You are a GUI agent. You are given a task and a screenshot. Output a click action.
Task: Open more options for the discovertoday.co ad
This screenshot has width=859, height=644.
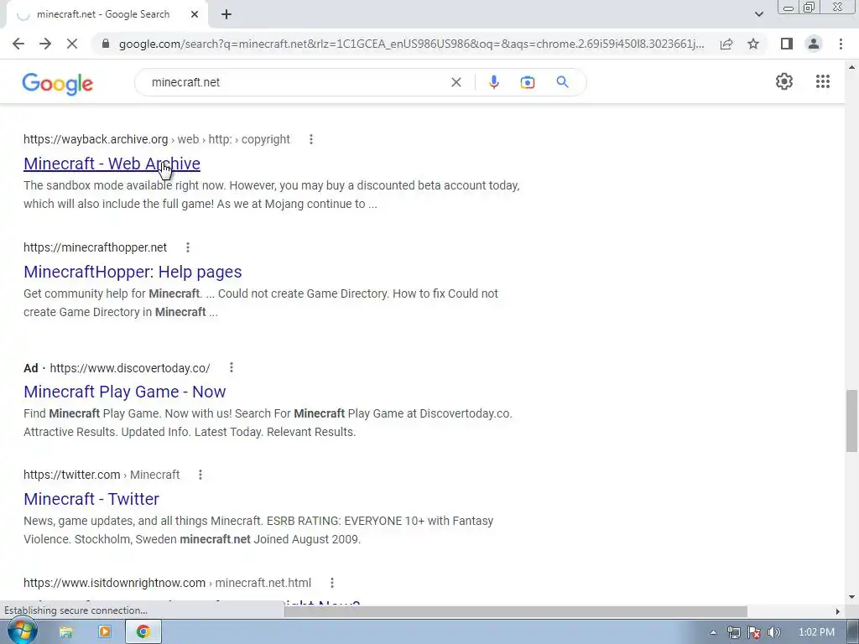(x=232, y=367)
